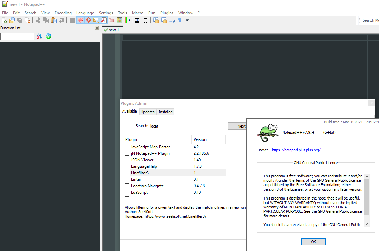Select the Available tab in Plugins Admin
Screen dimensions: 379x251
pos(130,111)
